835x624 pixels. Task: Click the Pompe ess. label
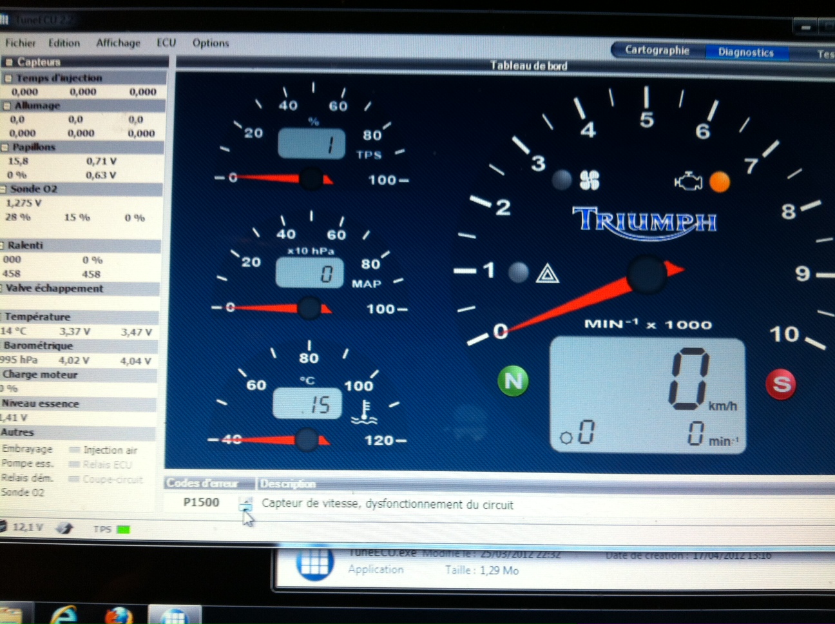(x=27, y=463)
